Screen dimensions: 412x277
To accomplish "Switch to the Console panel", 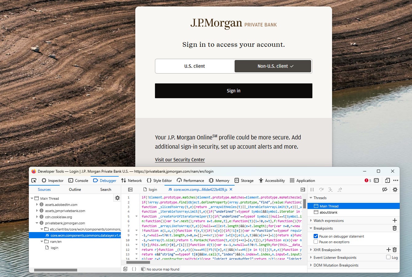I will click(78, 180).
